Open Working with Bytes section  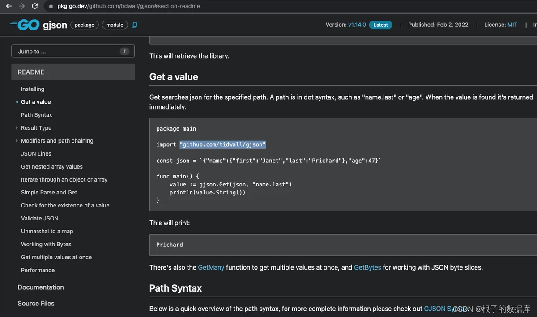click(x=46, y=245)
